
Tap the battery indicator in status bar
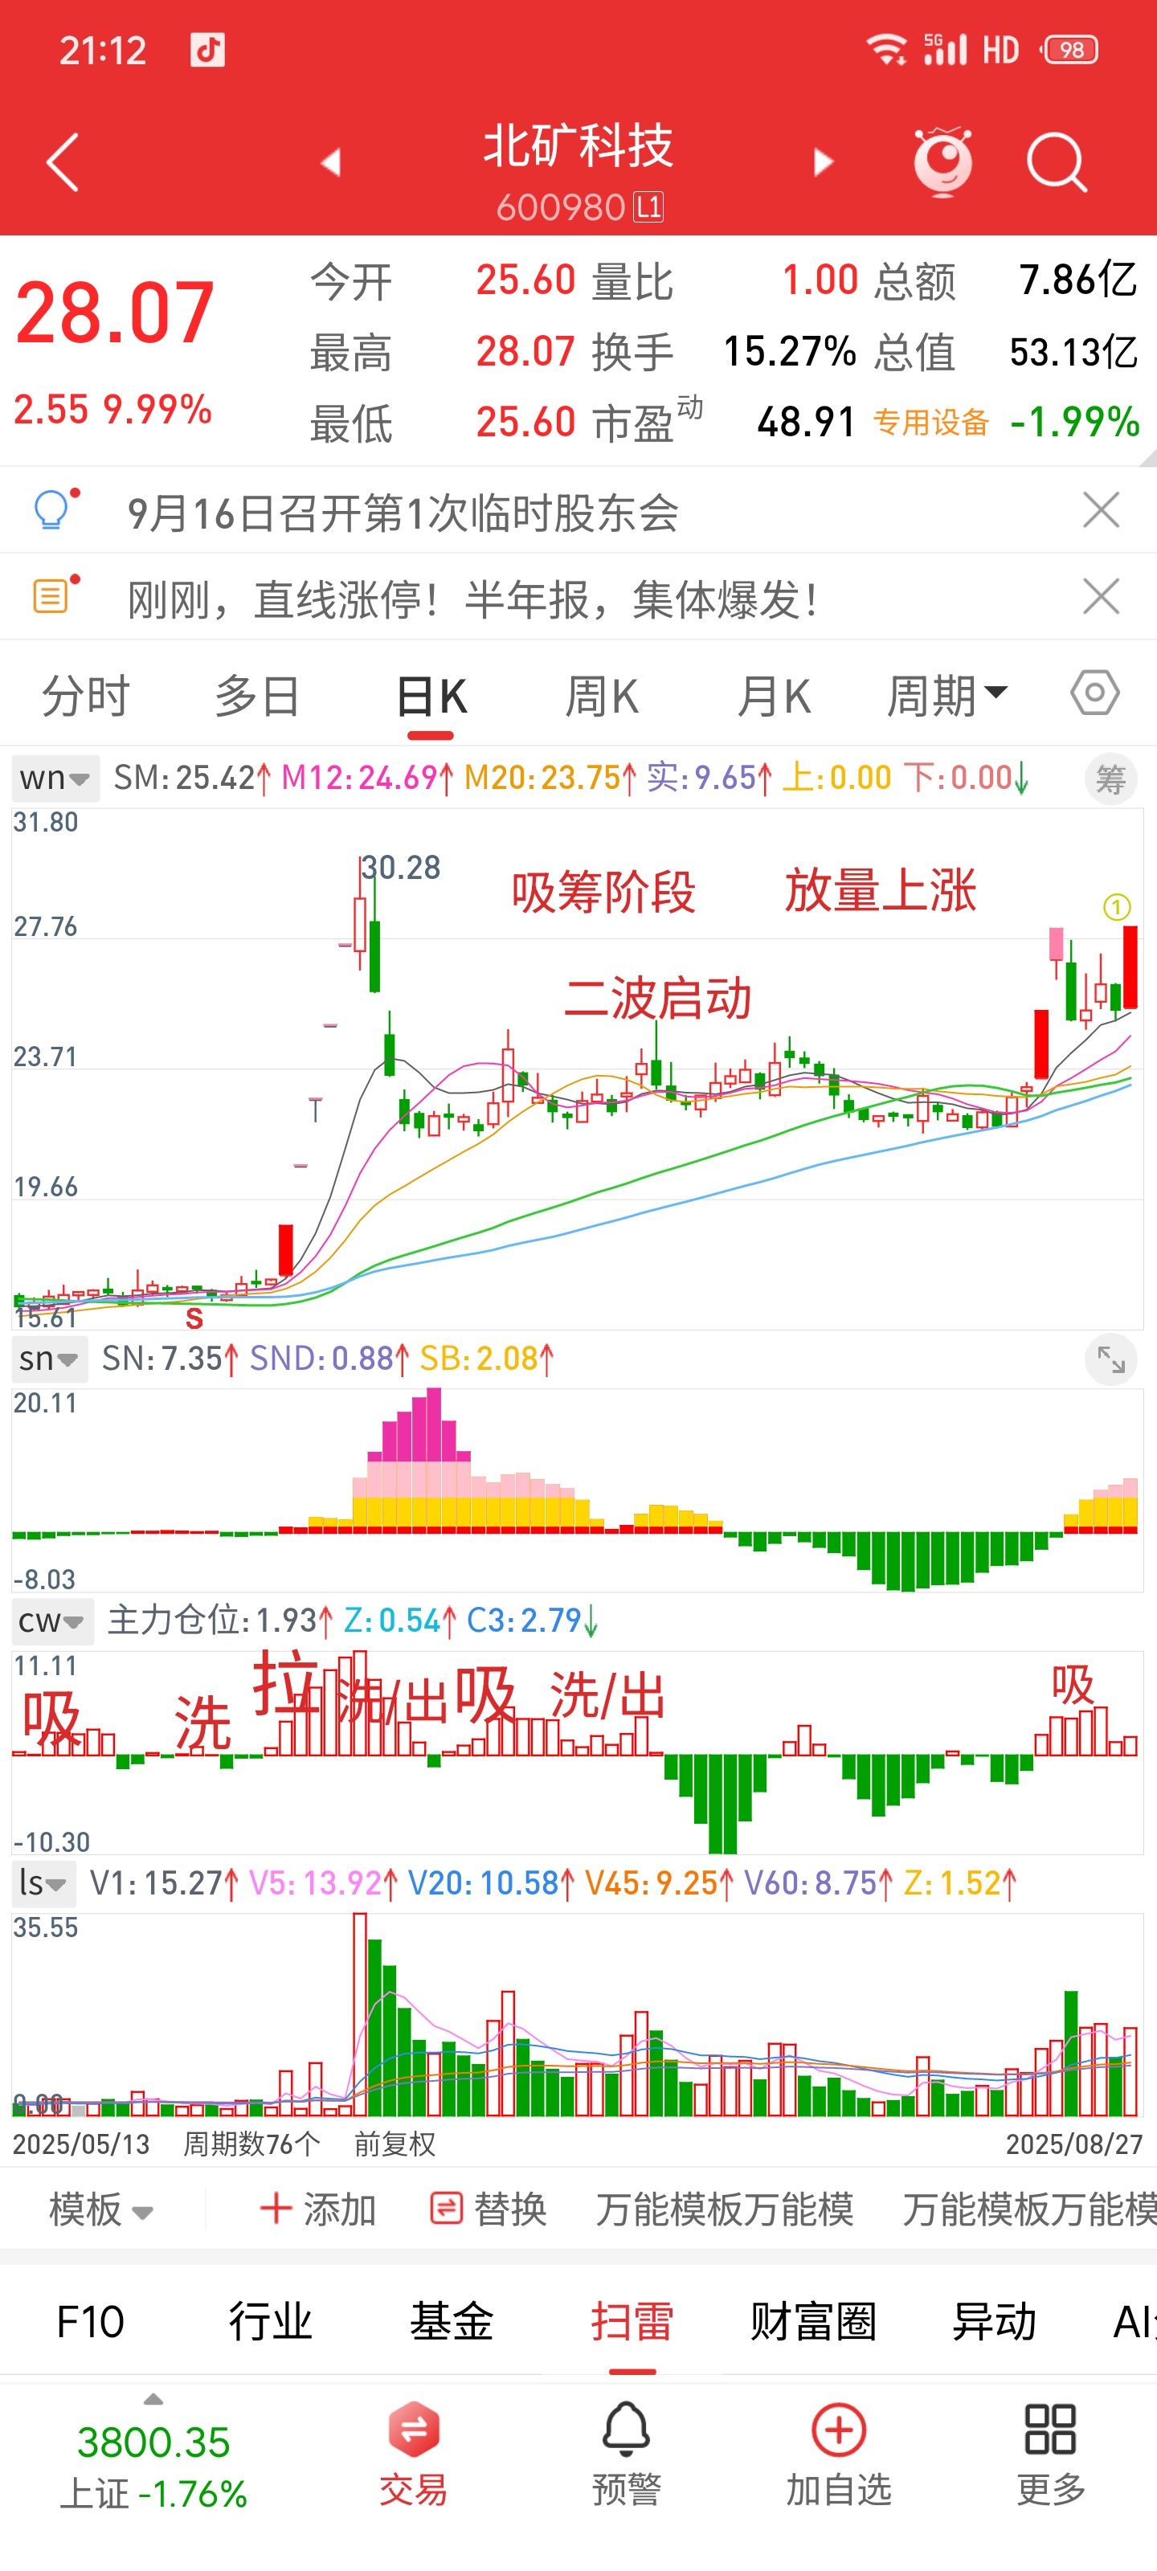tap(1070, 49)
